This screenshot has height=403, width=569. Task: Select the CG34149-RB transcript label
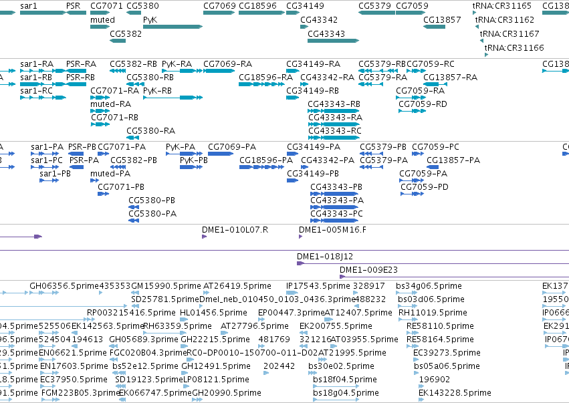pos(312,91)
